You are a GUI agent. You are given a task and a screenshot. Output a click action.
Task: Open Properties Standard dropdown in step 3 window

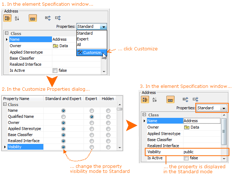tap(224, 108)
